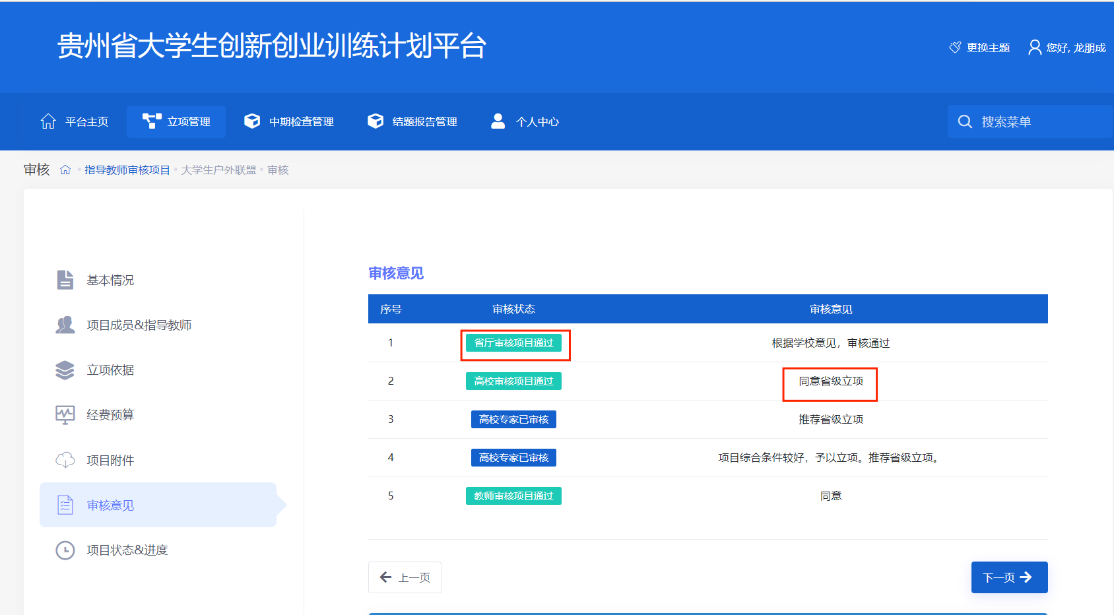Click the 项目成员&指导教师 people icon
The height and width of the screenshot is (615, 1114).
[65, 325]
